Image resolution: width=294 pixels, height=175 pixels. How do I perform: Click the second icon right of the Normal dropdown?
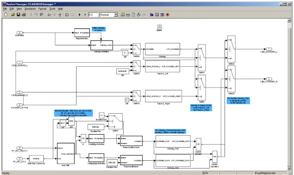(128, 15)
